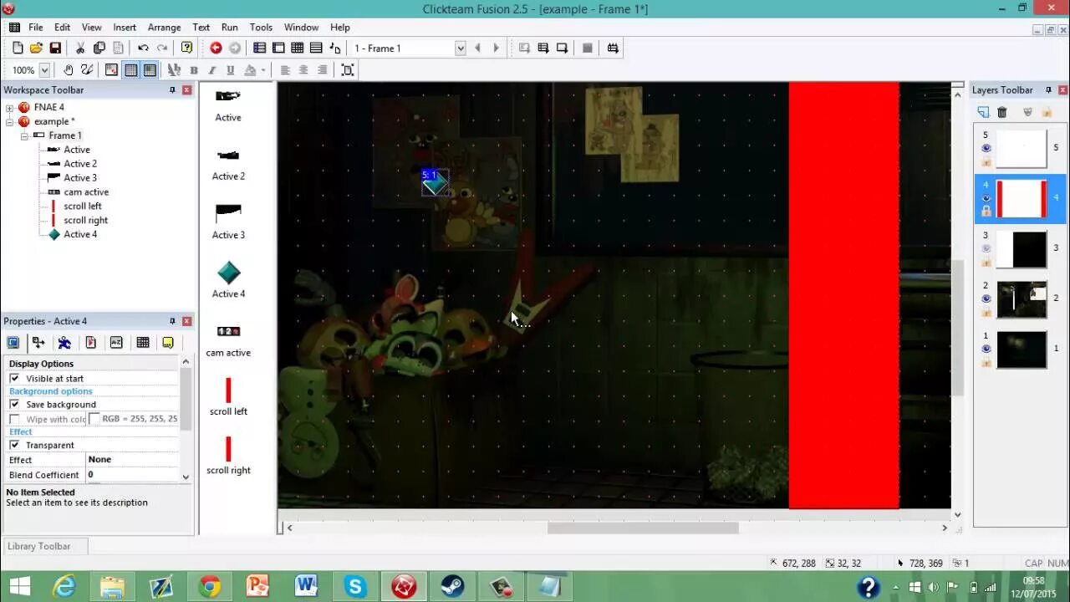Uncheck Visible at start checkbox

14,379
